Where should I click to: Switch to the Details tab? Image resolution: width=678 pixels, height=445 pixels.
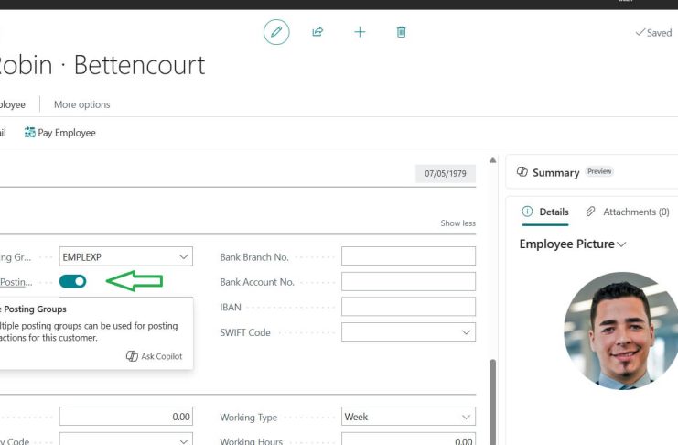click(x=545, y=212)
